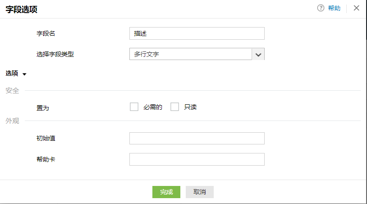Open the field type dropdown arrow
The image size is (367, 204).
coord(258,54)
